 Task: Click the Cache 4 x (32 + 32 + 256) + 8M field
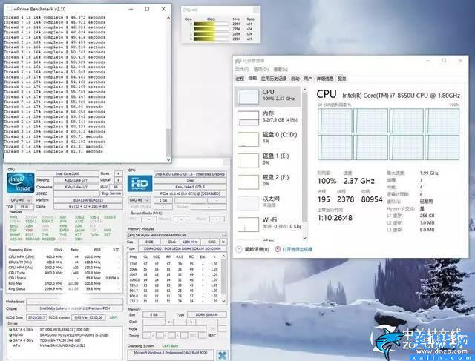pos(88,206)
